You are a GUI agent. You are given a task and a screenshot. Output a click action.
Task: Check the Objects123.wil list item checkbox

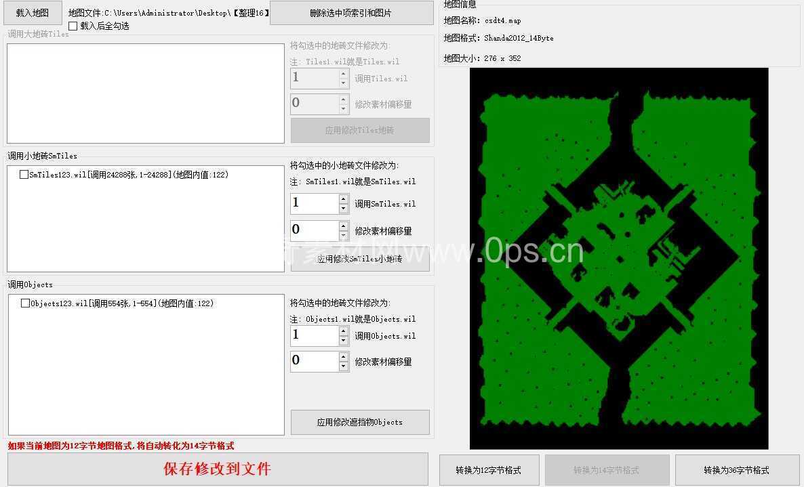(x=26, y=303)
